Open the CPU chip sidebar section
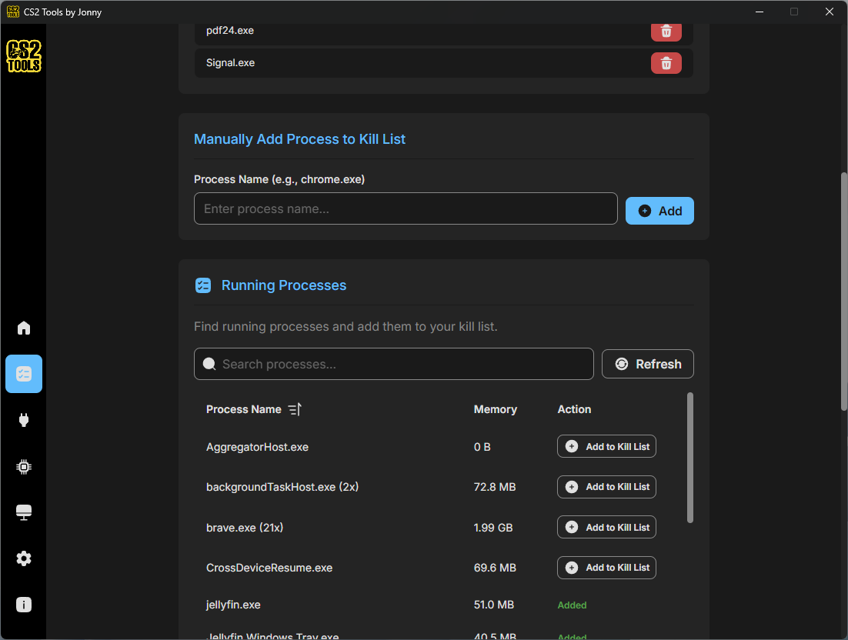 [24, 466]
